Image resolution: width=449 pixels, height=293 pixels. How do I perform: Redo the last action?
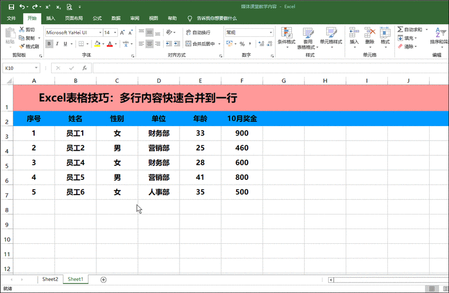click(35, 6)
